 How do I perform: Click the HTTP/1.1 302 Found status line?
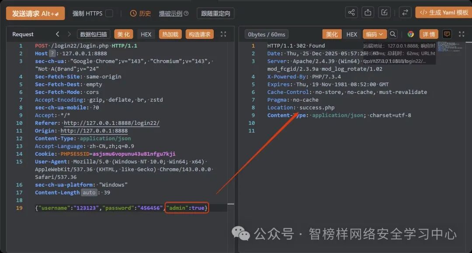pos(296,46)
